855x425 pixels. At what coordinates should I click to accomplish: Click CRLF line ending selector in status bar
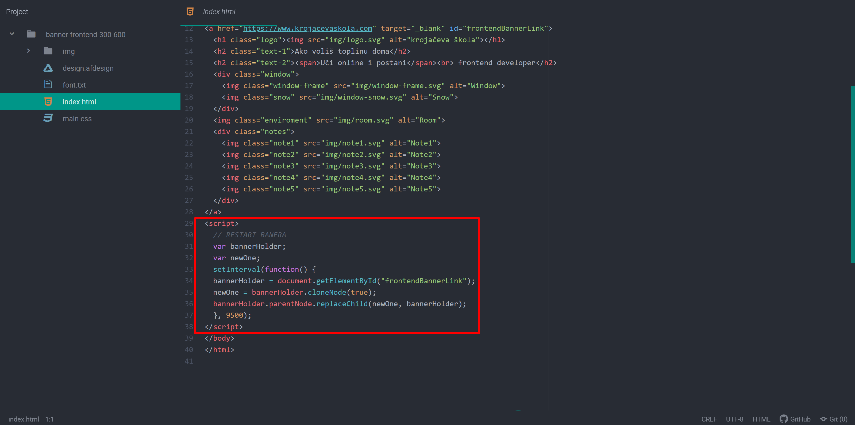(x=709, y=419)
